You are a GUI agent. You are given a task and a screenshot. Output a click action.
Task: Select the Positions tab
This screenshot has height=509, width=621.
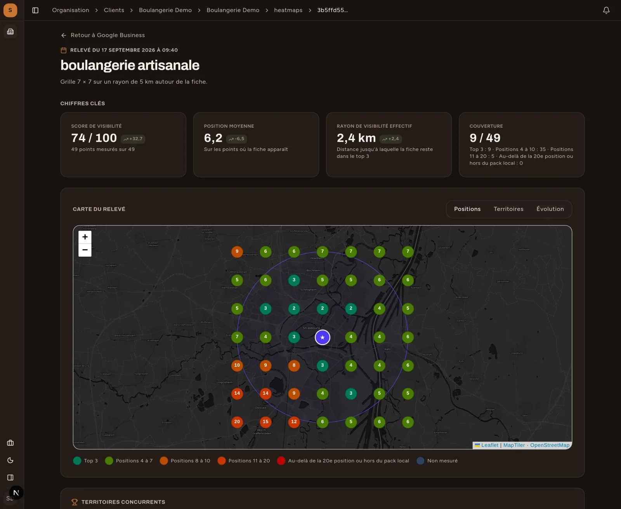coord(467,209)
